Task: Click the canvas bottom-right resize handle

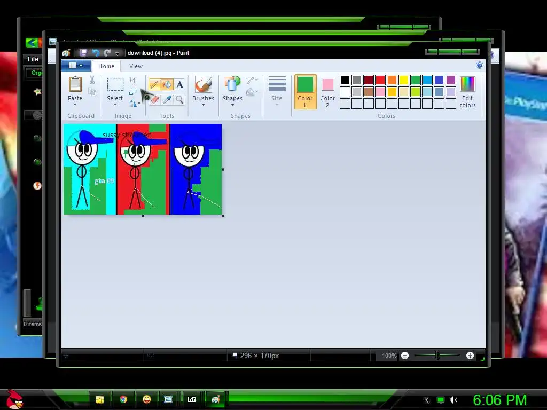Action: pos(223,216)
